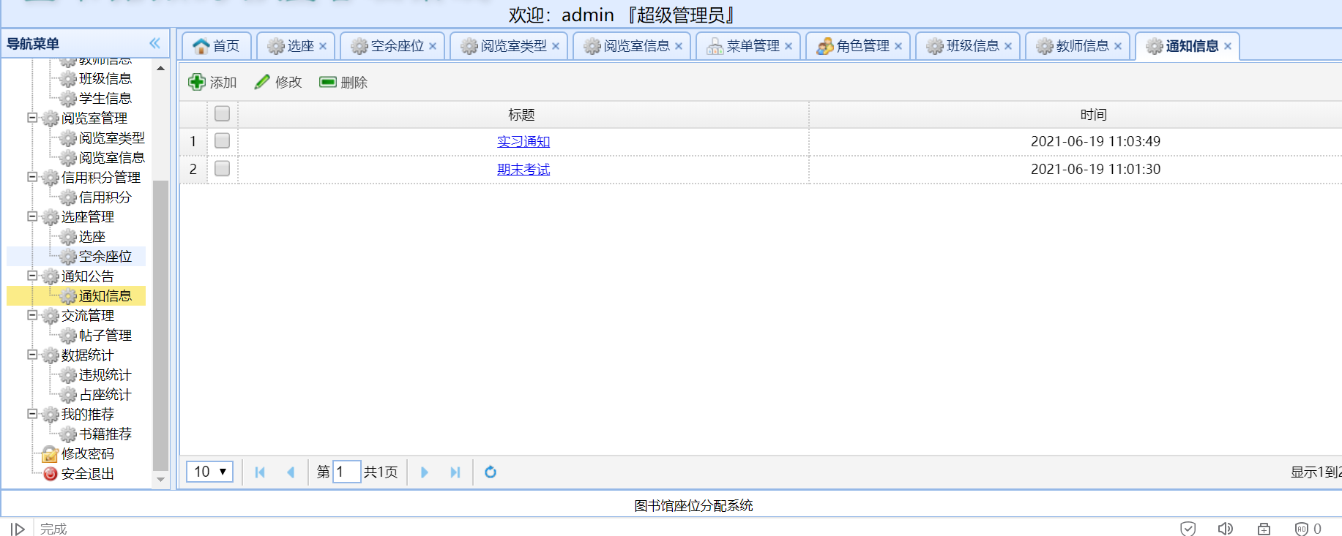The image size is (1342, 536).
Task: Click the sidebar scroll down arrow
Action: pos(160,480)
